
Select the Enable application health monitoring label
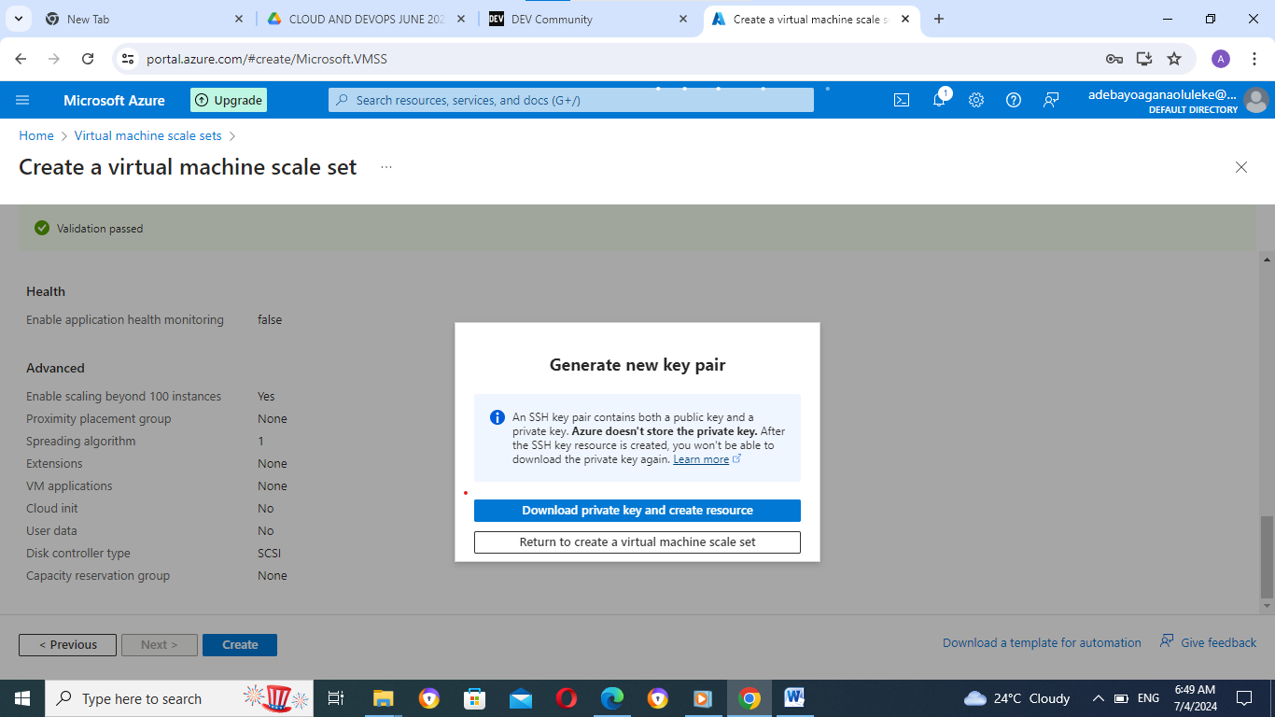(125, 320)
